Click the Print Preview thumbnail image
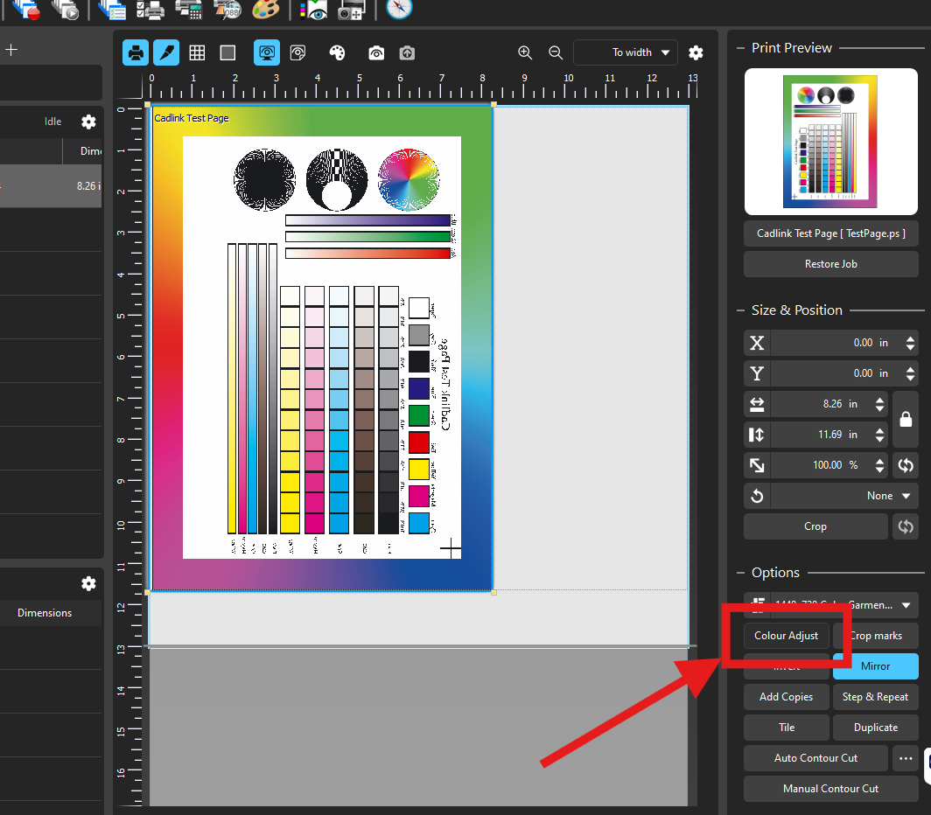Screen dimensions: 931x815 pos(831,142)
